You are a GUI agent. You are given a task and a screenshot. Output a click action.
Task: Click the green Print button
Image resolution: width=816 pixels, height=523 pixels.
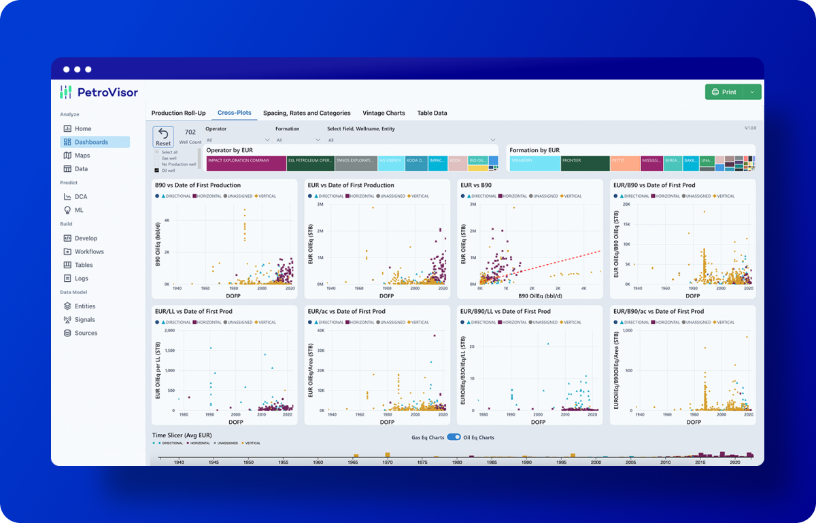pyautogui.click(x=724, y=92)
